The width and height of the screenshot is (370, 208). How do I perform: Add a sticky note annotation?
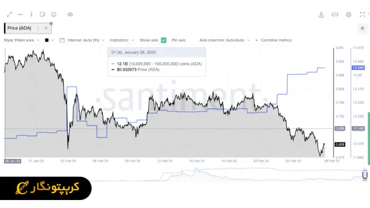43,15
